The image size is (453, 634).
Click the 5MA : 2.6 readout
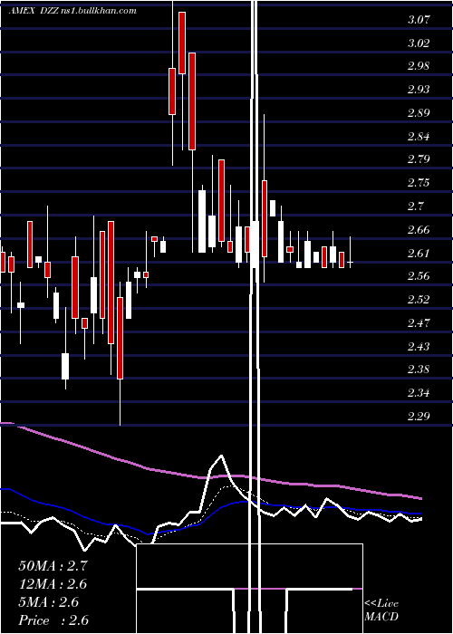[49, 602]
